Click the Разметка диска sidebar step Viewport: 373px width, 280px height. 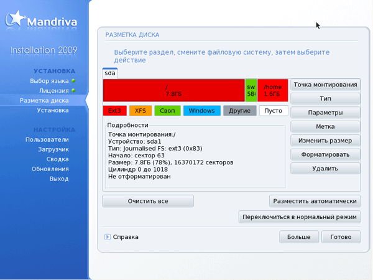coord(44,100)
